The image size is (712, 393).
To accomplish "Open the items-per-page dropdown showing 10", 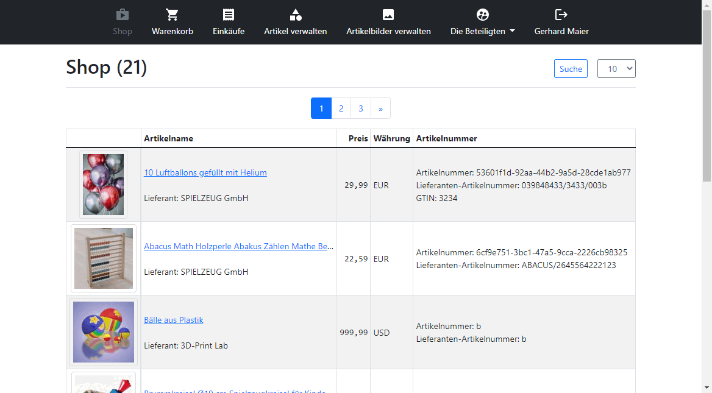I will tap(616, 69).
